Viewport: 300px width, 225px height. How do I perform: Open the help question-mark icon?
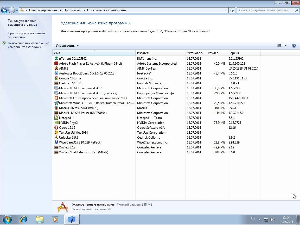(294, 46)
